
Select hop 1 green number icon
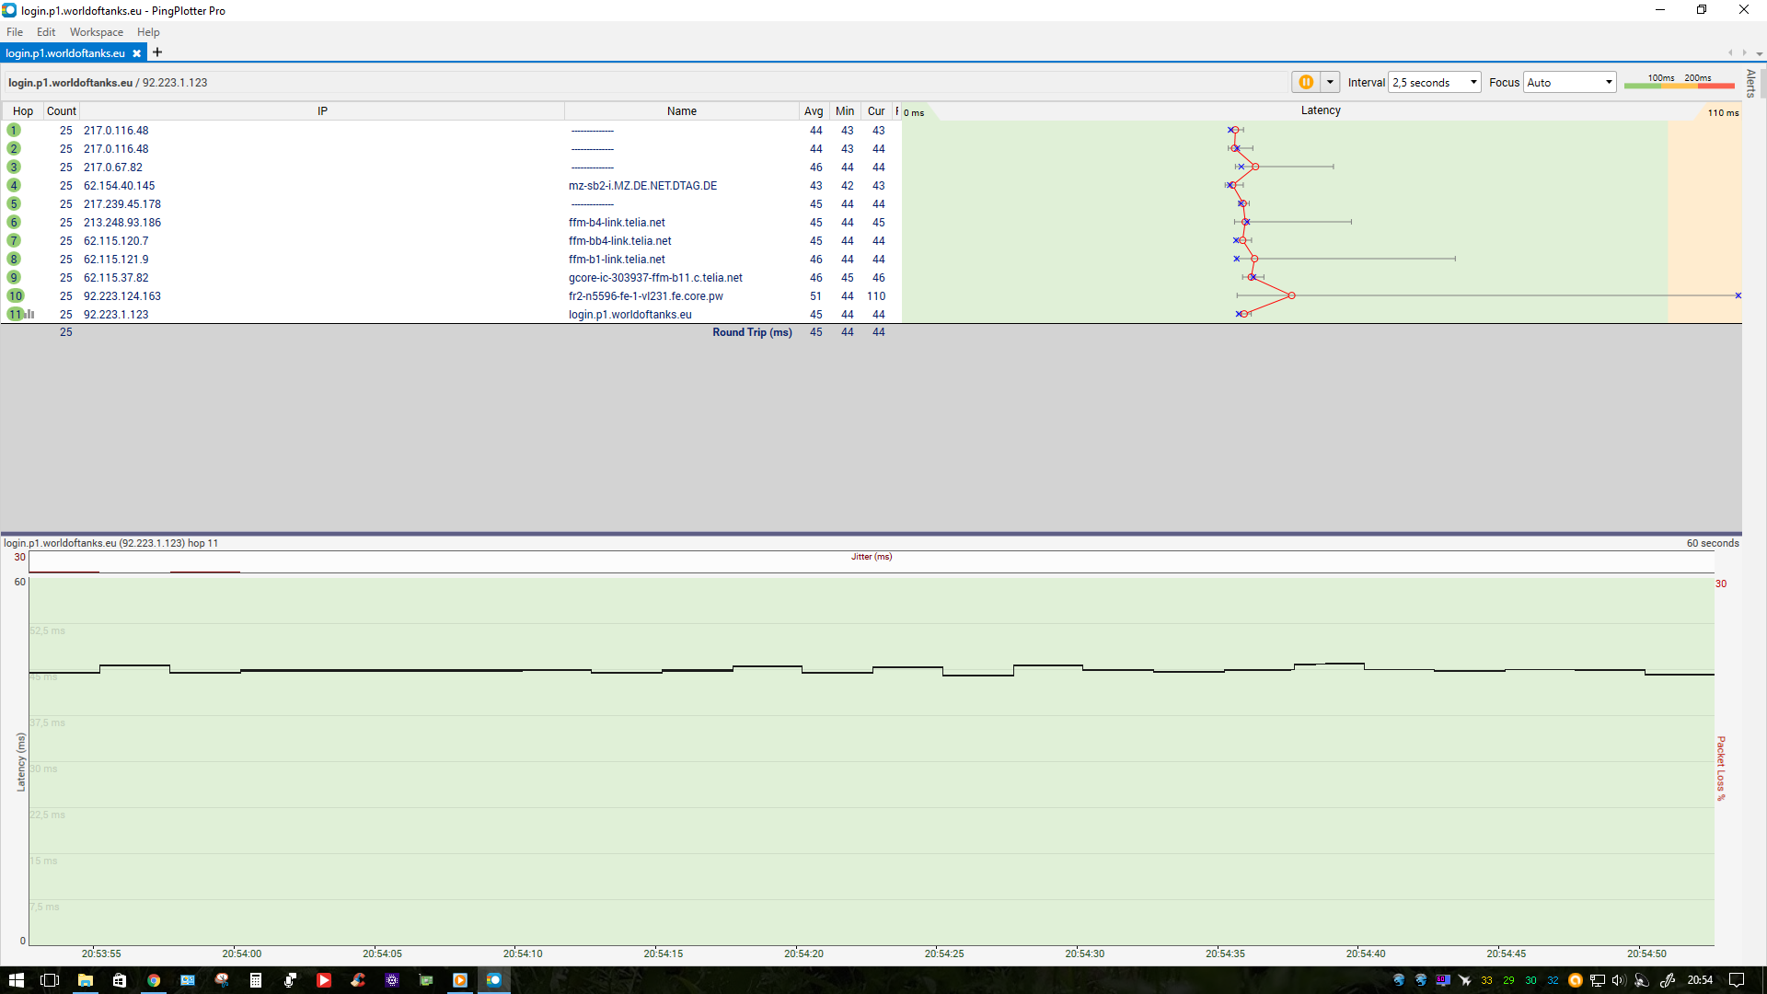(14, 130)
